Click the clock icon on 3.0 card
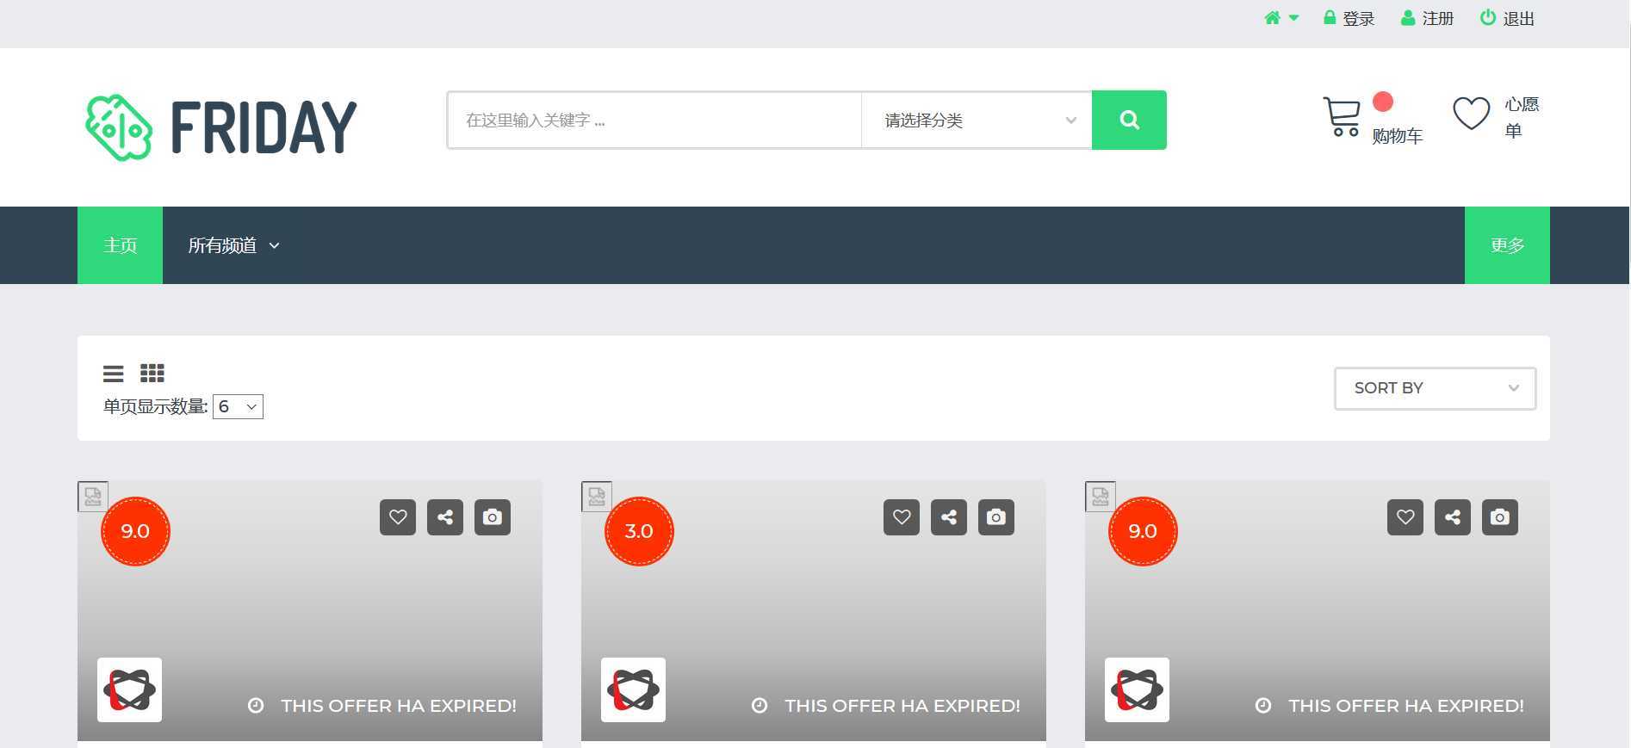Image resolution: width=1631 pixels, height=748 pixels. (760, 706)
